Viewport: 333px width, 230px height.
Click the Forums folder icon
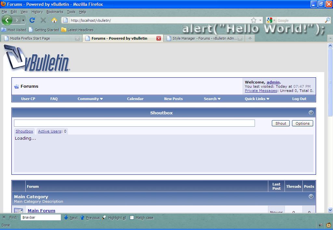click(16, 86)
